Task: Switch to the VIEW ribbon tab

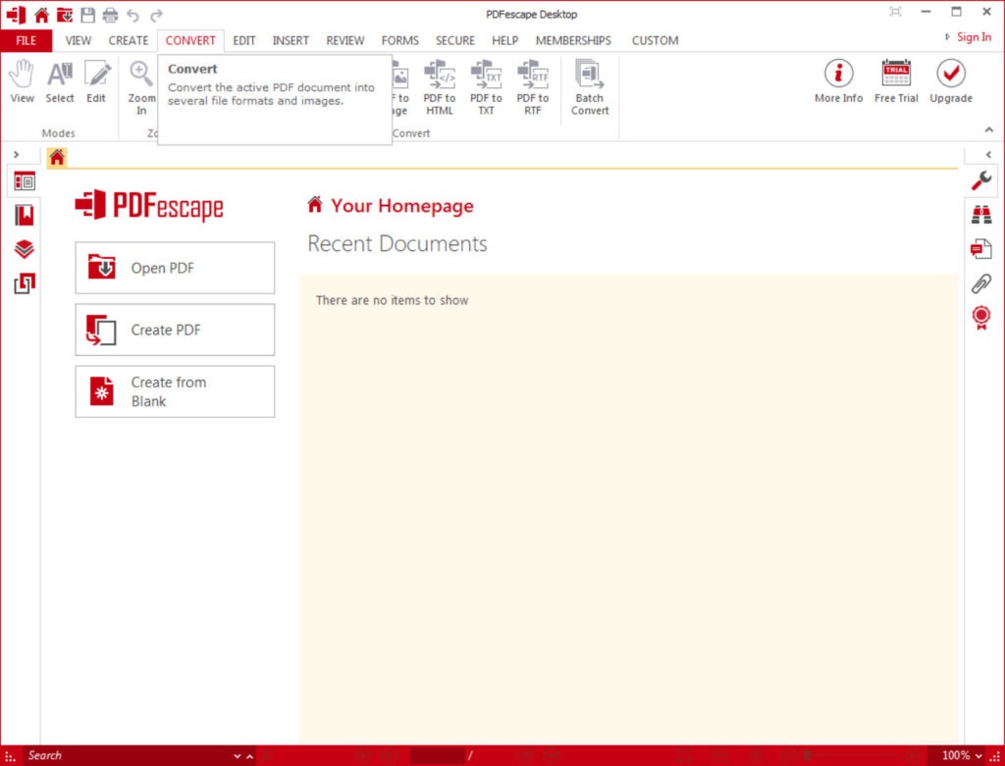Action: [79, 40]
